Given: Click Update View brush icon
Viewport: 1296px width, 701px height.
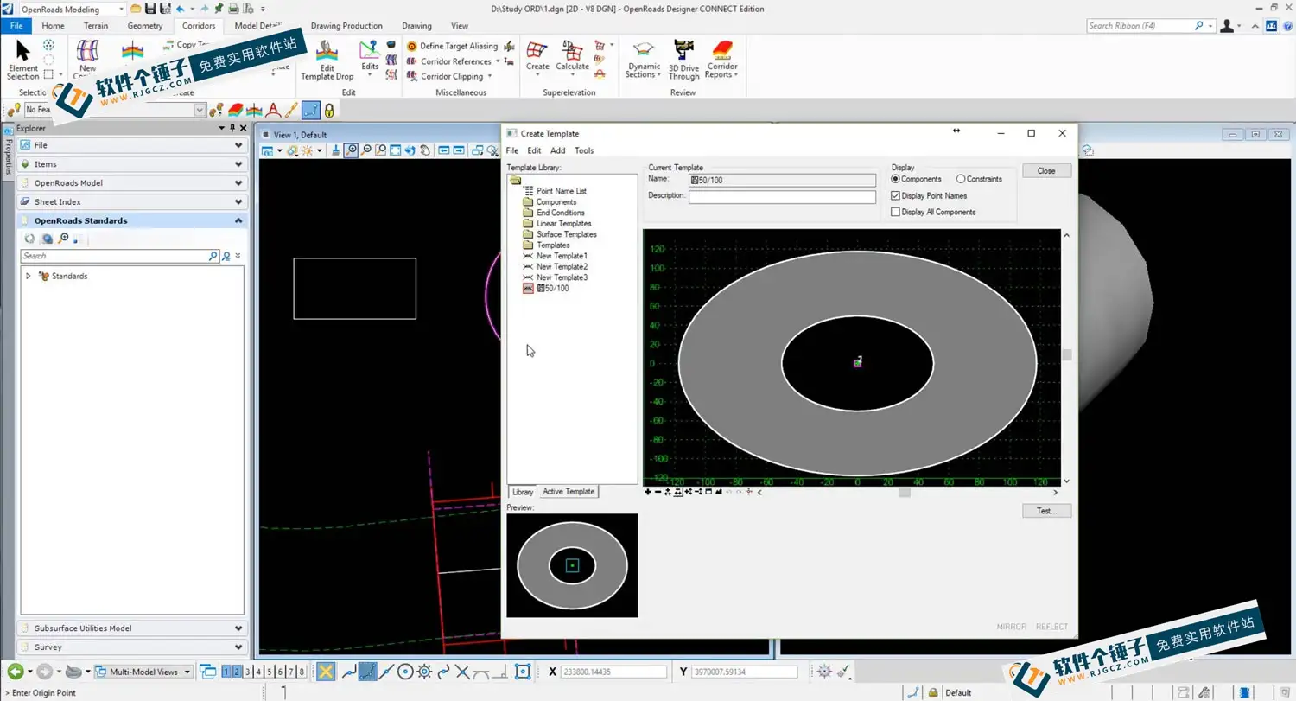Looking at the screenshot, I should click(x=335, y=150).
